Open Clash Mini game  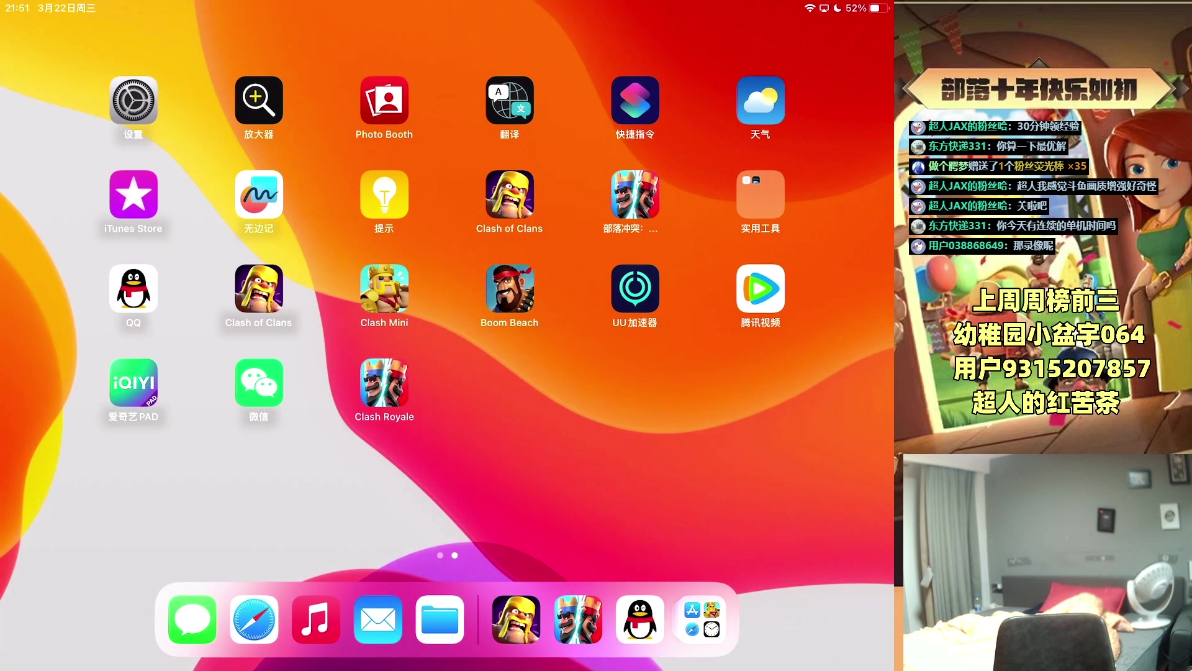384,289
